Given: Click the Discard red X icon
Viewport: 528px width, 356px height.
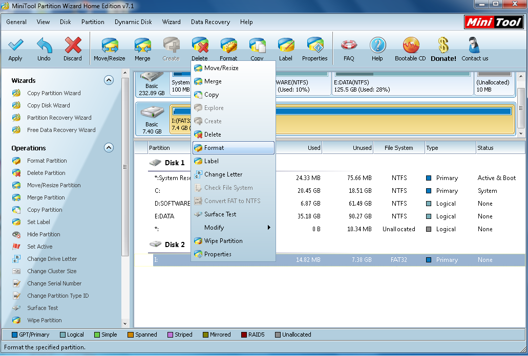Looking at the screenshot, I should (73, 45).
